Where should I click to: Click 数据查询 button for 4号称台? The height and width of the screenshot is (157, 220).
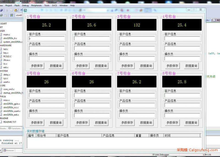[191, 66]
